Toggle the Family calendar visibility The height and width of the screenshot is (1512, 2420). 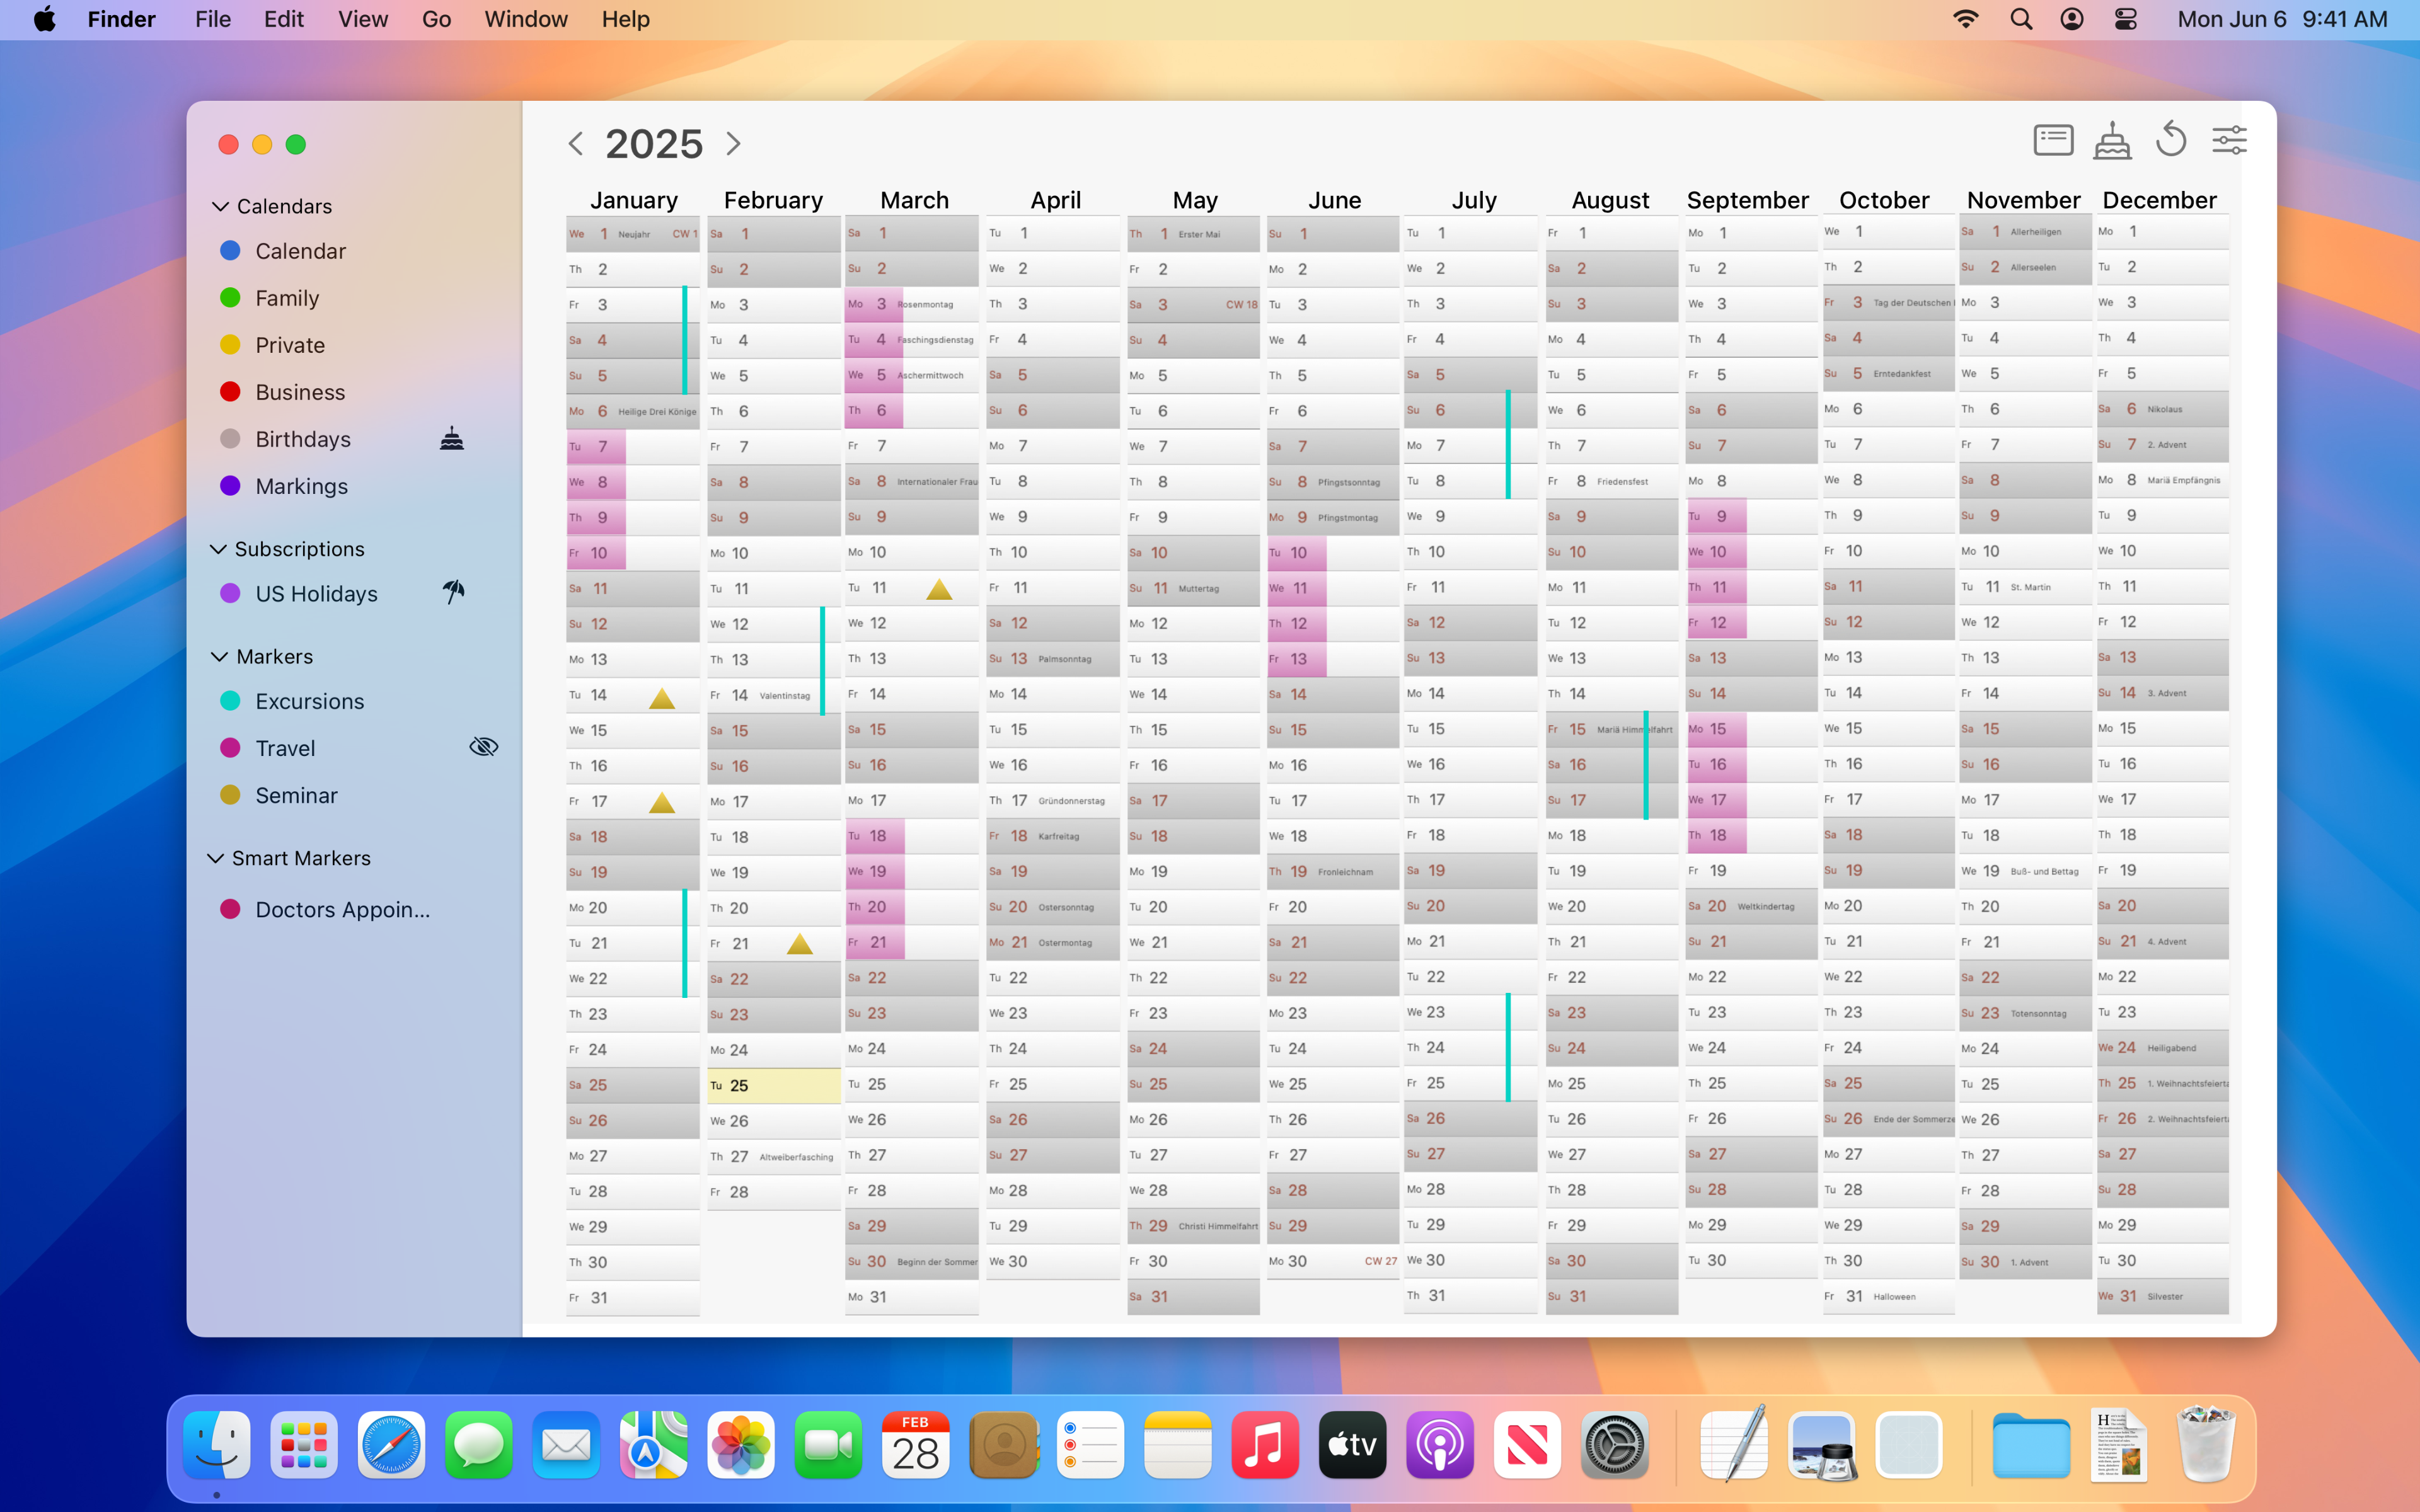click(x=231, y=297)
